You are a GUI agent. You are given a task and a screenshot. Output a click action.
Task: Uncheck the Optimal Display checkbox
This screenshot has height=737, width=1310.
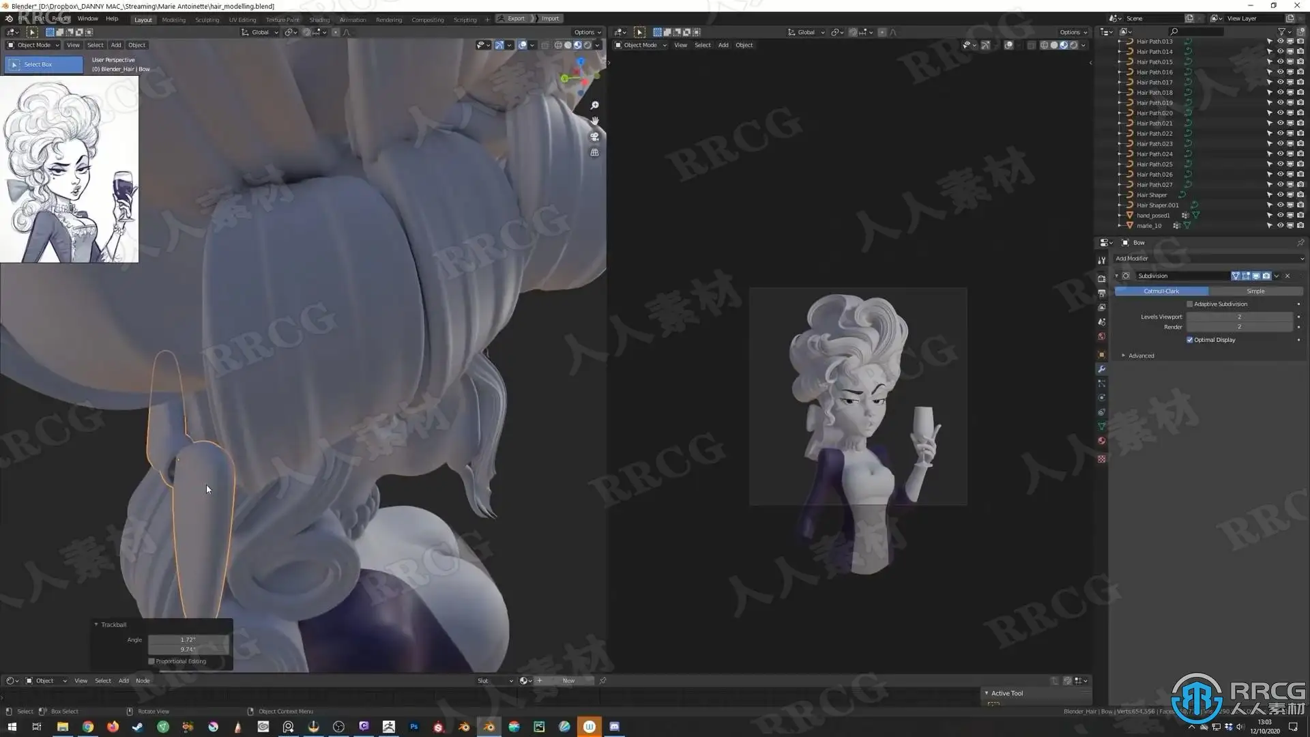[x=1190, y=340]
